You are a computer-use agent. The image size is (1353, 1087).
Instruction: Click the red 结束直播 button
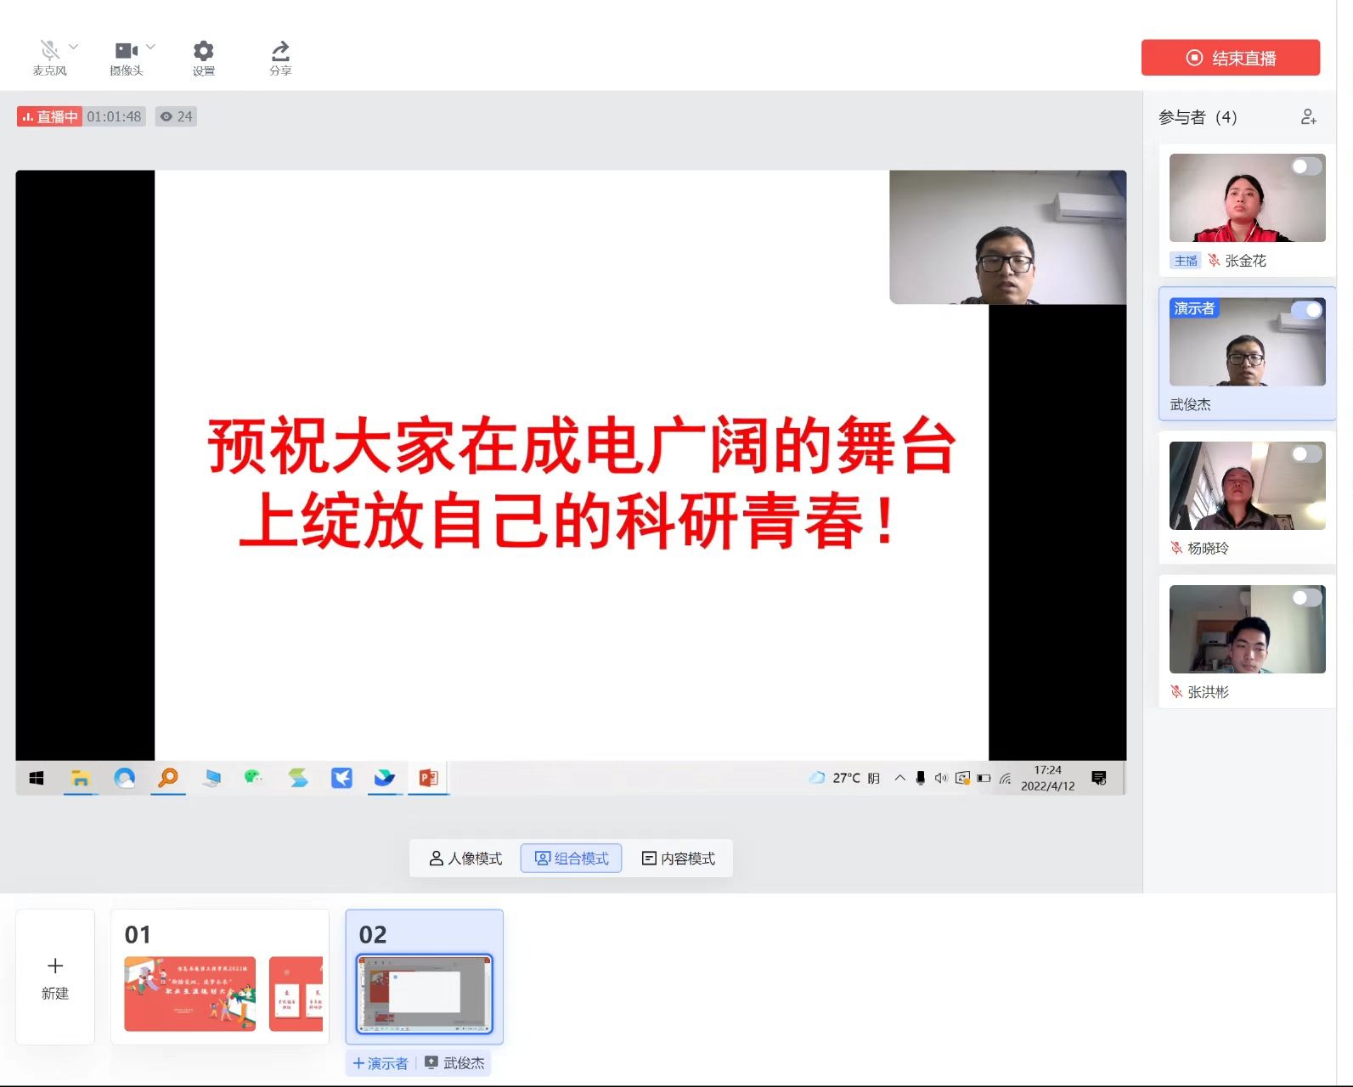[1230, 58]
